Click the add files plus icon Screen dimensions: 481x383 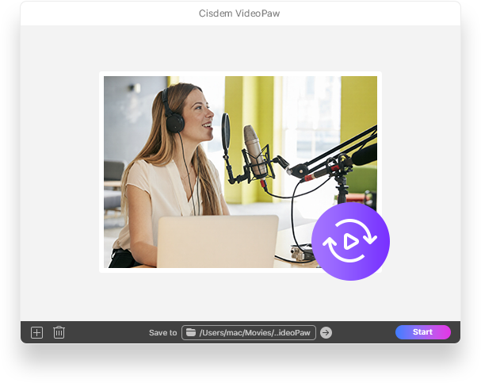(36, 332)
